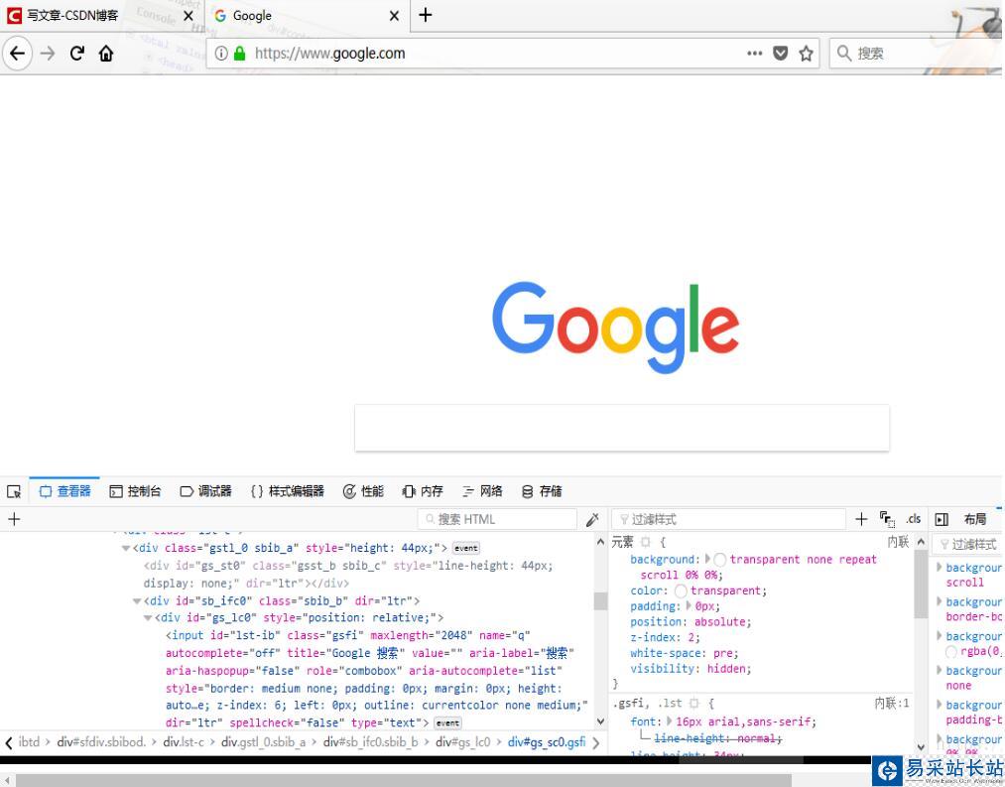Viewport: 1005px width, 787px height.
Task: Close the Google tab
Action: click(x=395, y=16)
